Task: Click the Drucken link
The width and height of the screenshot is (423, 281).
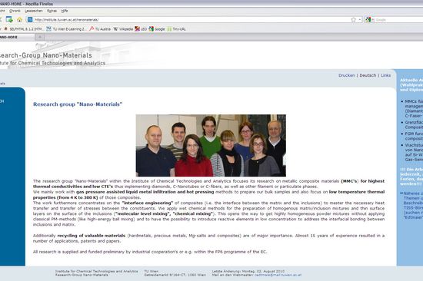Action: 347,75
